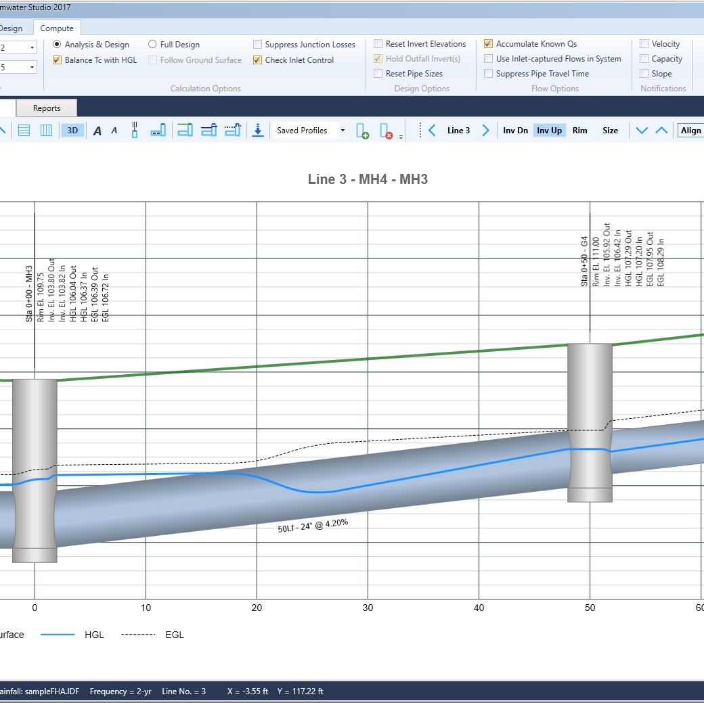Switch to the Reports tab
Viewport: 704px width, 703px height.
point(47,108)
